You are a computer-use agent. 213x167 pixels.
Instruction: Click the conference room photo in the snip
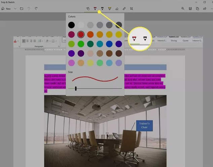pyautogui.click(x=105, y=131)
